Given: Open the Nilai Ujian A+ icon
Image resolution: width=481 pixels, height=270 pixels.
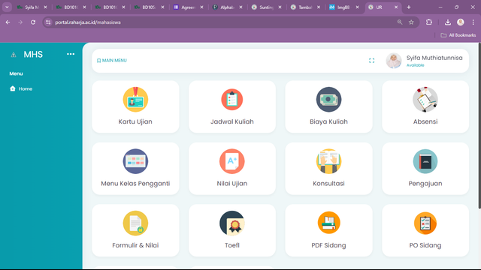Looking at the screenshot, I should (232, 161).
